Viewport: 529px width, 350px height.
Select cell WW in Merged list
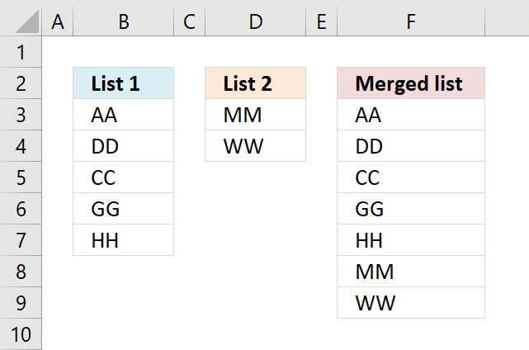point(411,303)
